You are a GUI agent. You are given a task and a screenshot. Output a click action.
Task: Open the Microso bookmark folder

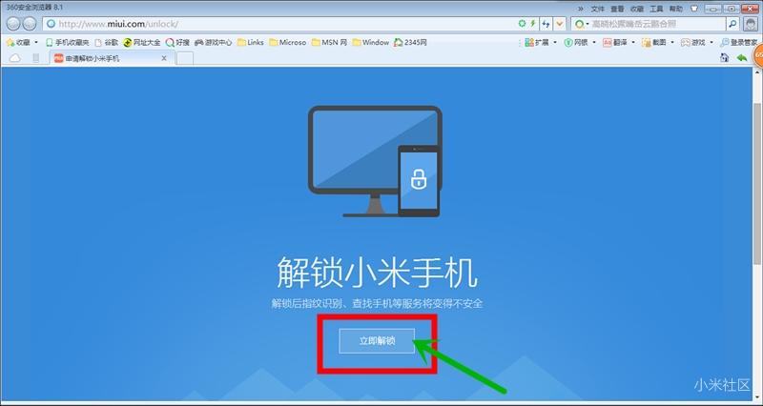click(x=287, y=43)
